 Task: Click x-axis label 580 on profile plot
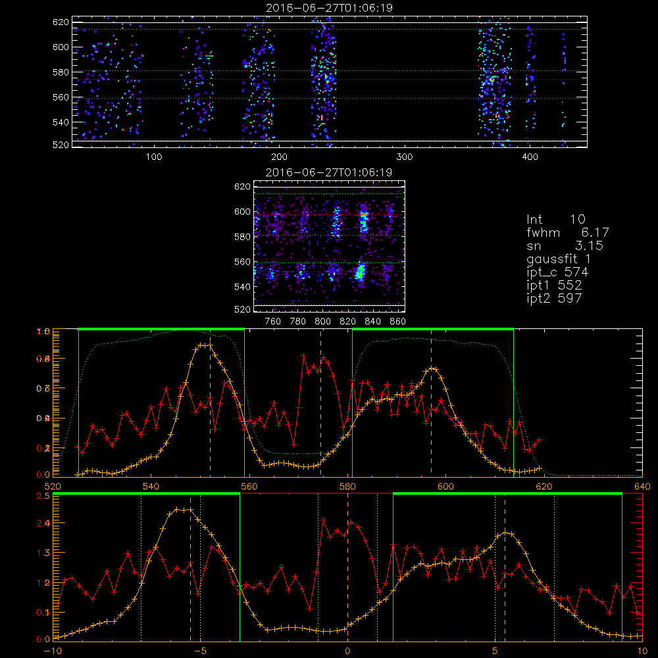[347, 486]
